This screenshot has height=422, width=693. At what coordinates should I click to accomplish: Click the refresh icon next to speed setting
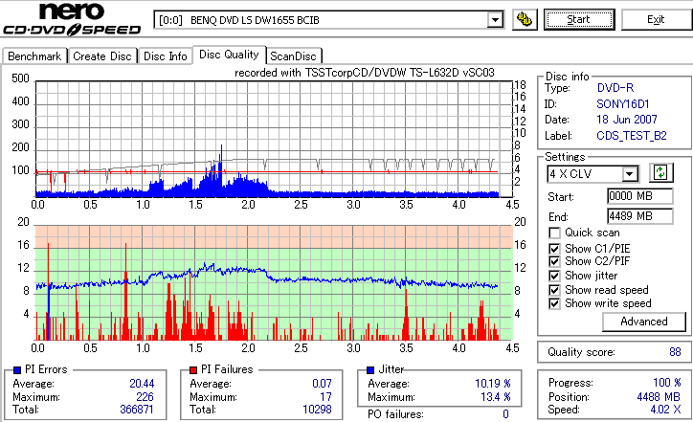coord(660,173)
